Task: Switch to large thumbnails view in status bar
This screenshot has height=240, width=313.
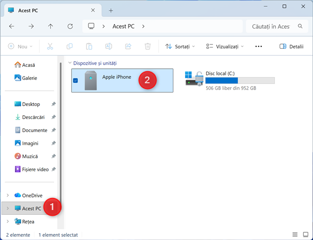Action: [306, 234]
